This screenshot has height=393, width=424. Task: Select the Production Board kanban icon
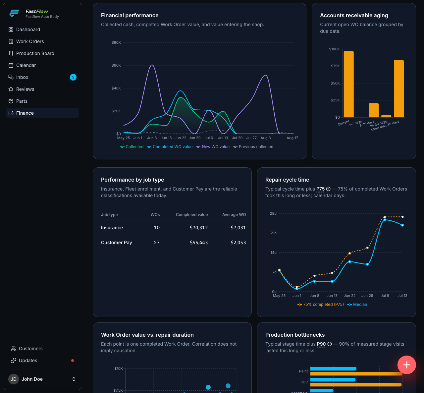(11, 53)
